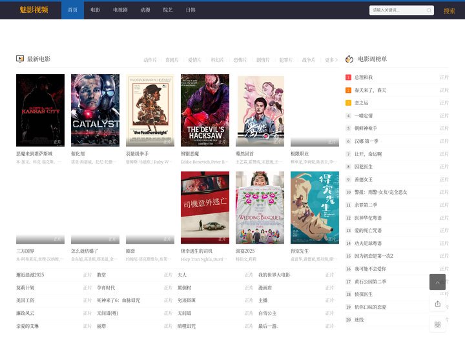Open the 司機意外逃亡 movie poster
Screen dimensions: 465x348
[205, 208]
